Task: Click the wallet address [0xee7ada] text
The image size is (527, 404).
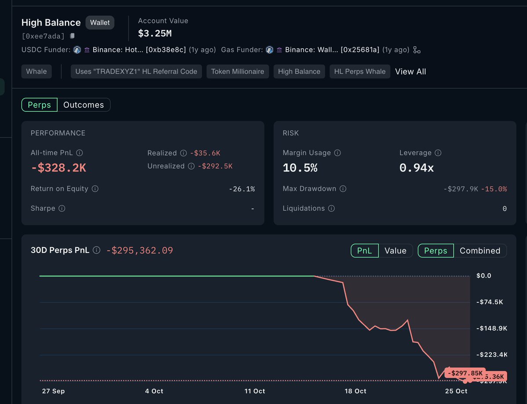Action: pos(43,36)
